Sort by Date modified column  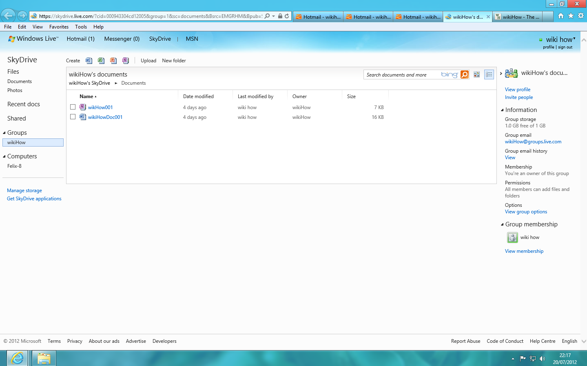point(198,96)
